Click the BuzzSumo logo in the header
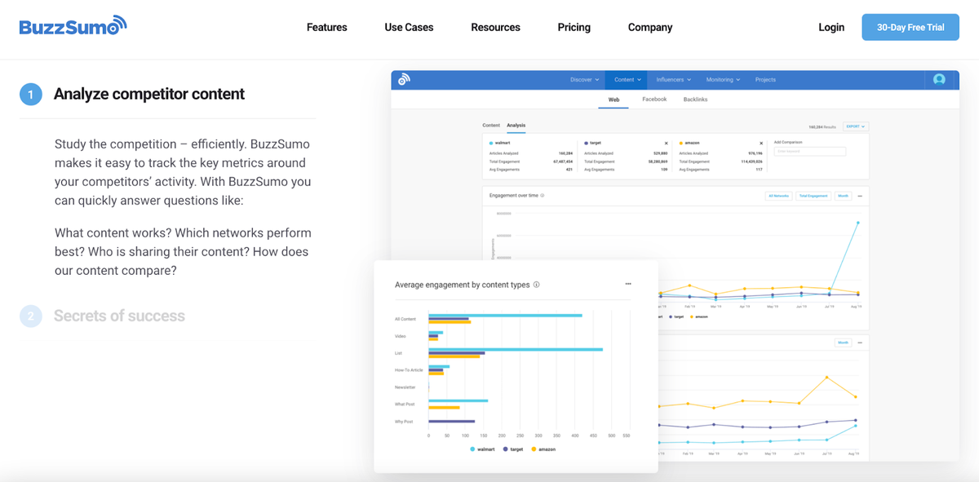Viewport: 979px width, 482px height. point(73,26)
